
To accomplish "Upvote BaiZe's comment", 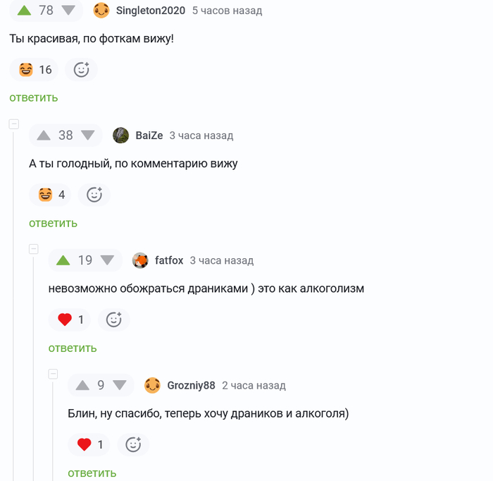I will [44, 135].
